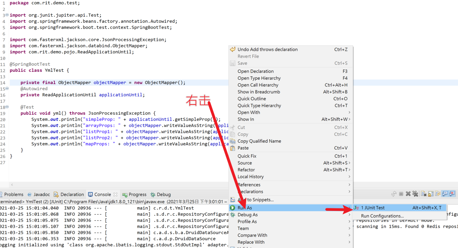Collapse the import block fold marker at line 3
The width and height of the screenshot is (458, 248).
[7, 15]
